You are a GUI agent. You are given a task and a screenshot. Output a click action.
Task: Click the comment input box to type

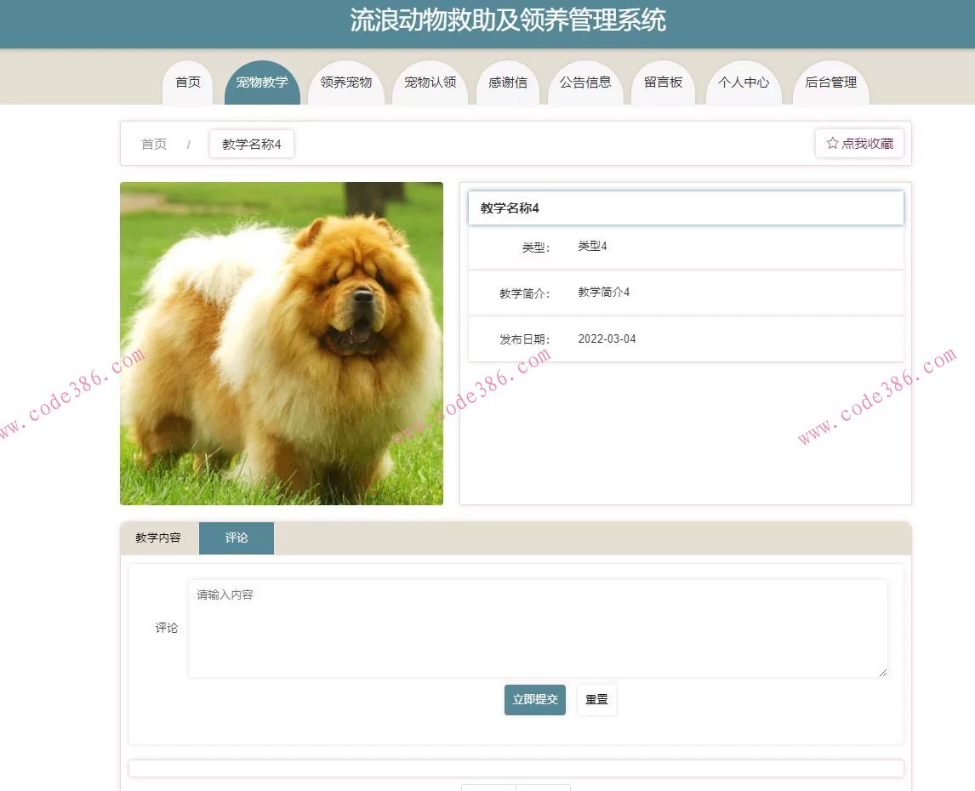pyautogui.click(x=536, y=628)
